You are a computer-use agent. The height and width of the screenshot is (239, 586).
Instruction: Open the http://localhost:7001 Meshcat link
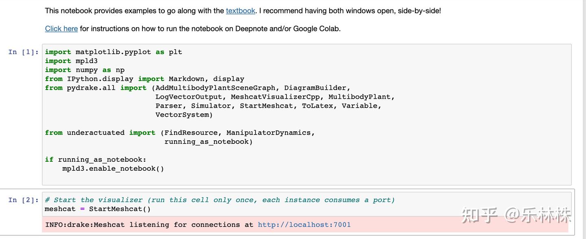coord(304,225)
